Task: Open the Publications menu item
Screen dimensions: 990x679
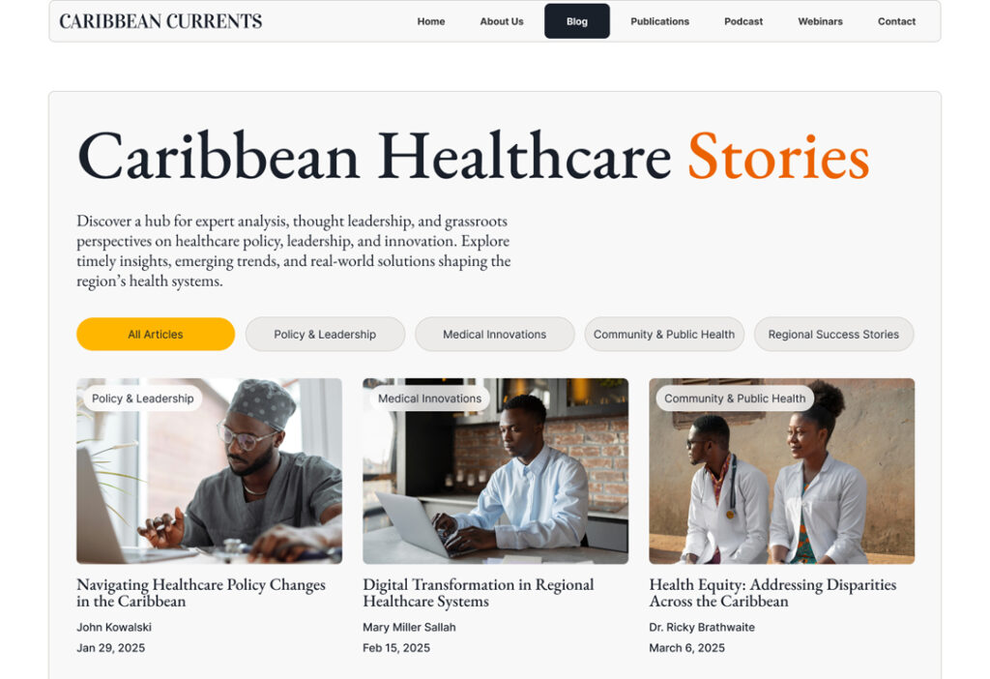Action: click(x=659, y=21)
